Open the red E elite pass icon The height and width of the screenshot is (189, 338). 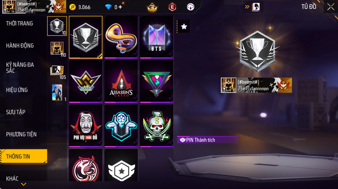(x=172, y=7)
